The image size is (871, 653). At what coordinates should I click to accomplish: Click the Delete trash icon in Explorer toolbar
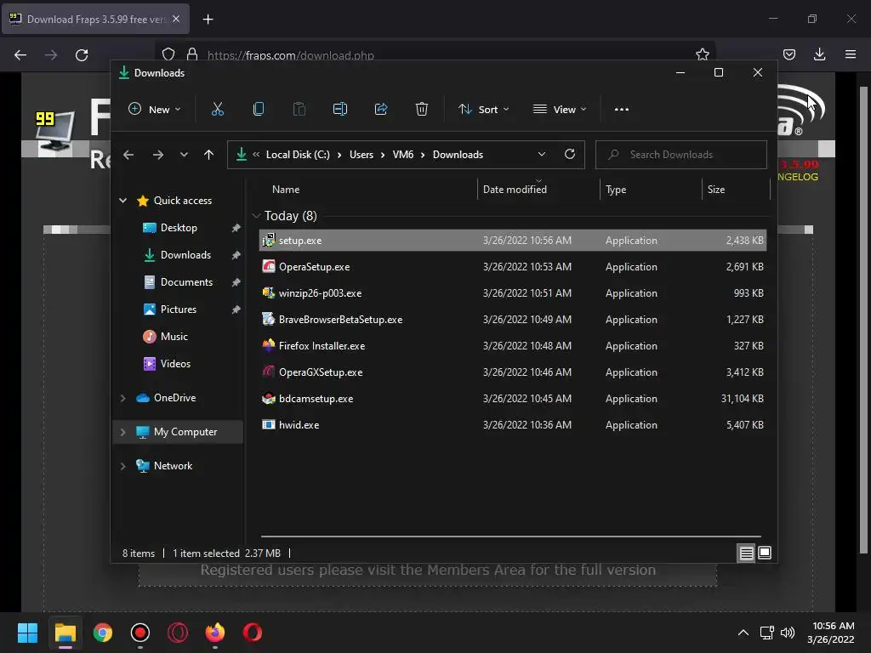coord(422,110)
